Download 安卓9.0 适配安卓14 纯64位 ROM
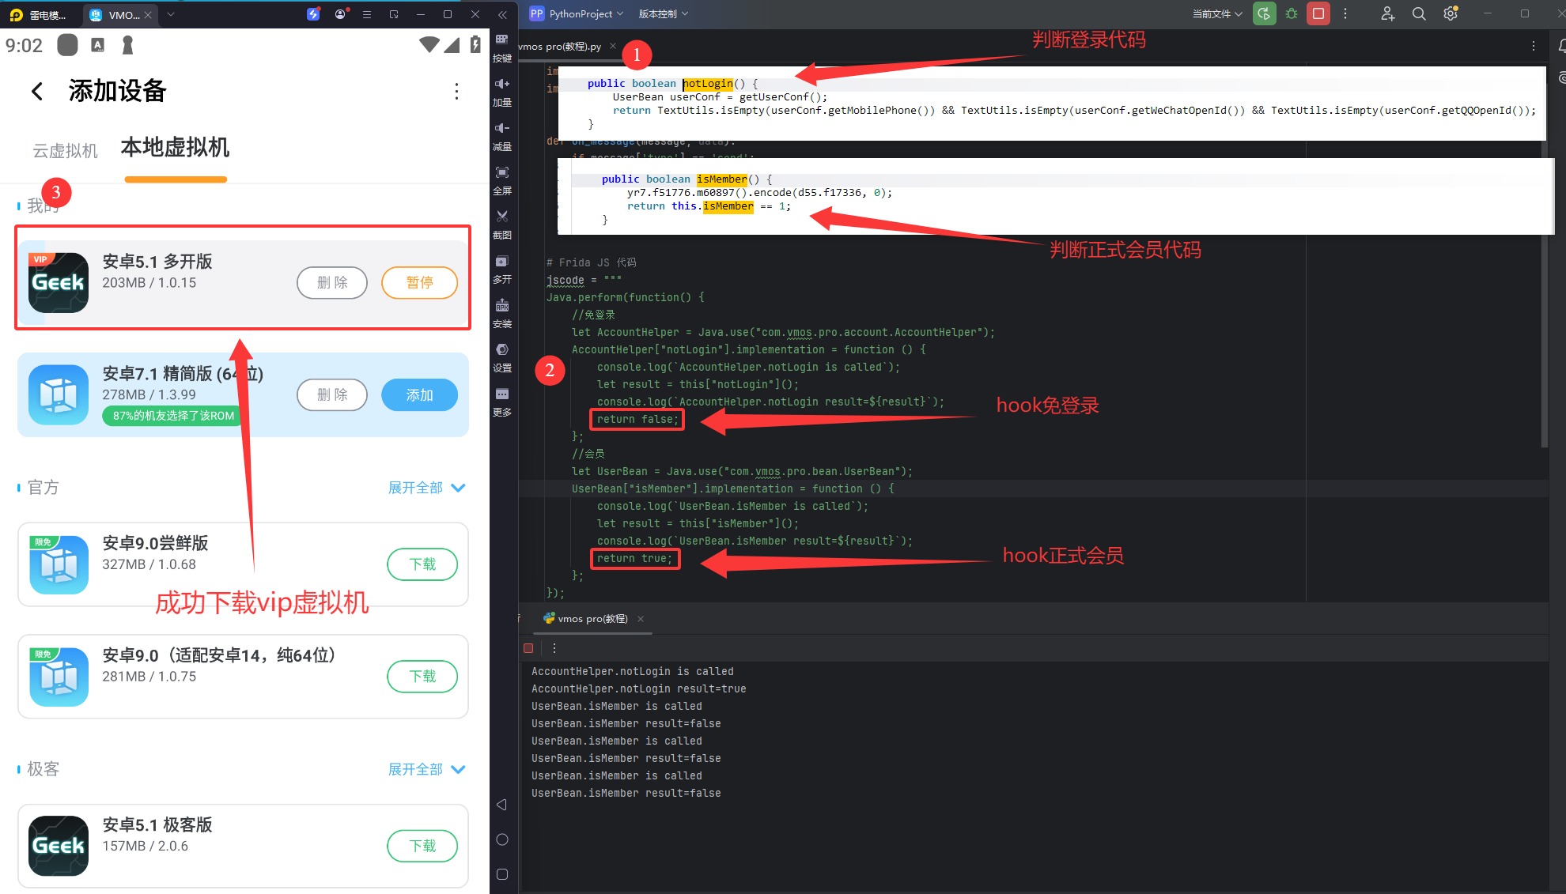Image resolution: width=1566 pixels, height=894 pixels. pos(422,677)
